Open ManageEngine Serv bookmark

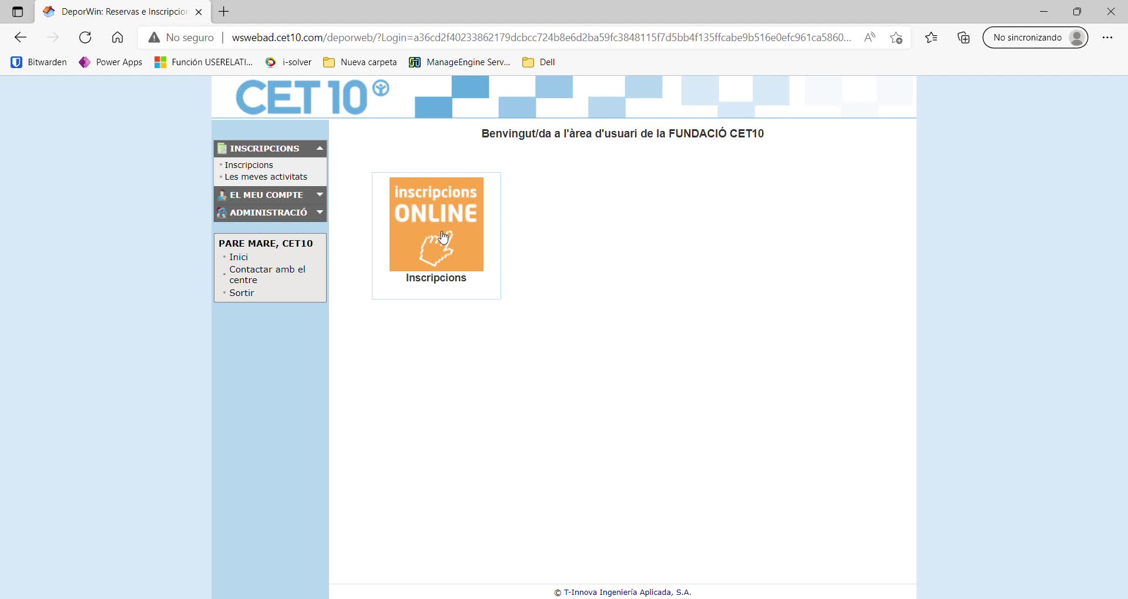(x=459, y=62)
